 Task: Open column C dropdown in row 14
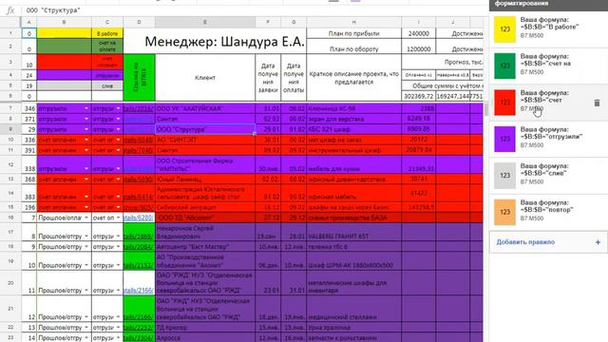pos(118,197)
